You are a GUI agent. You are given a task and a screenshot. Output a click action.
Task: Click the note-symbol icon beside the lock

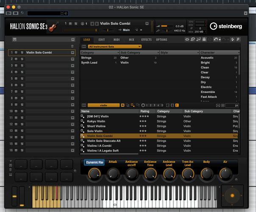pyautogui.click(x=198, y=39)
